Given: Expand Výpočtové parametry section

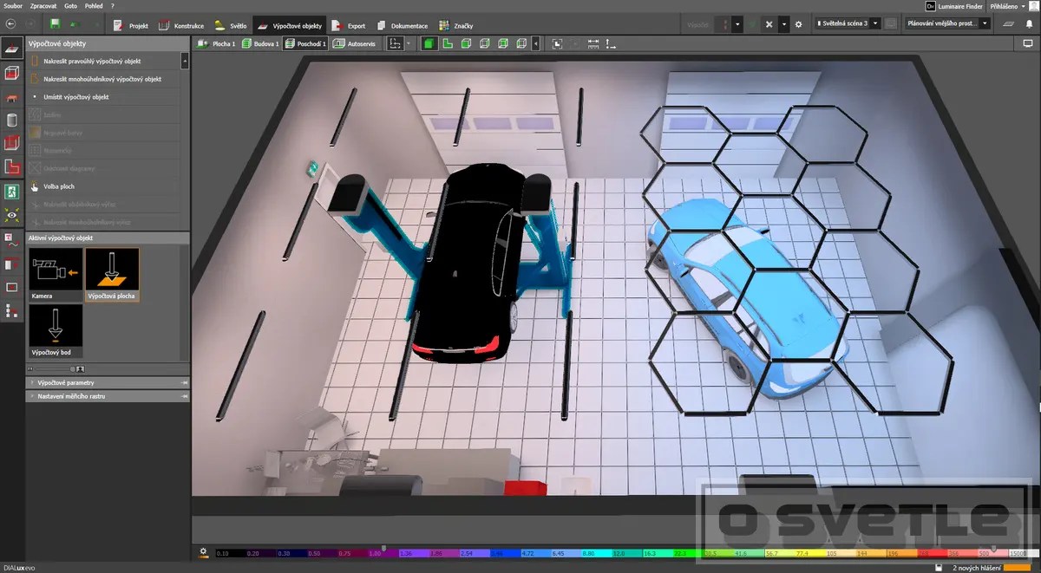Looking at the screenshot, I should (x=108, y=382).
